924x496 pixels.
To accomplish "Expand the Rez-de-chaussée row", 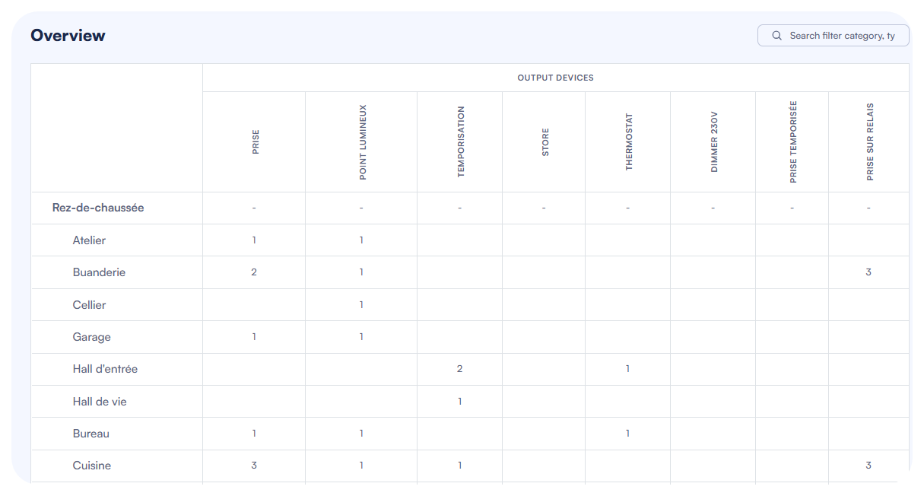I will pyautogui.click(x=99, y=207).
